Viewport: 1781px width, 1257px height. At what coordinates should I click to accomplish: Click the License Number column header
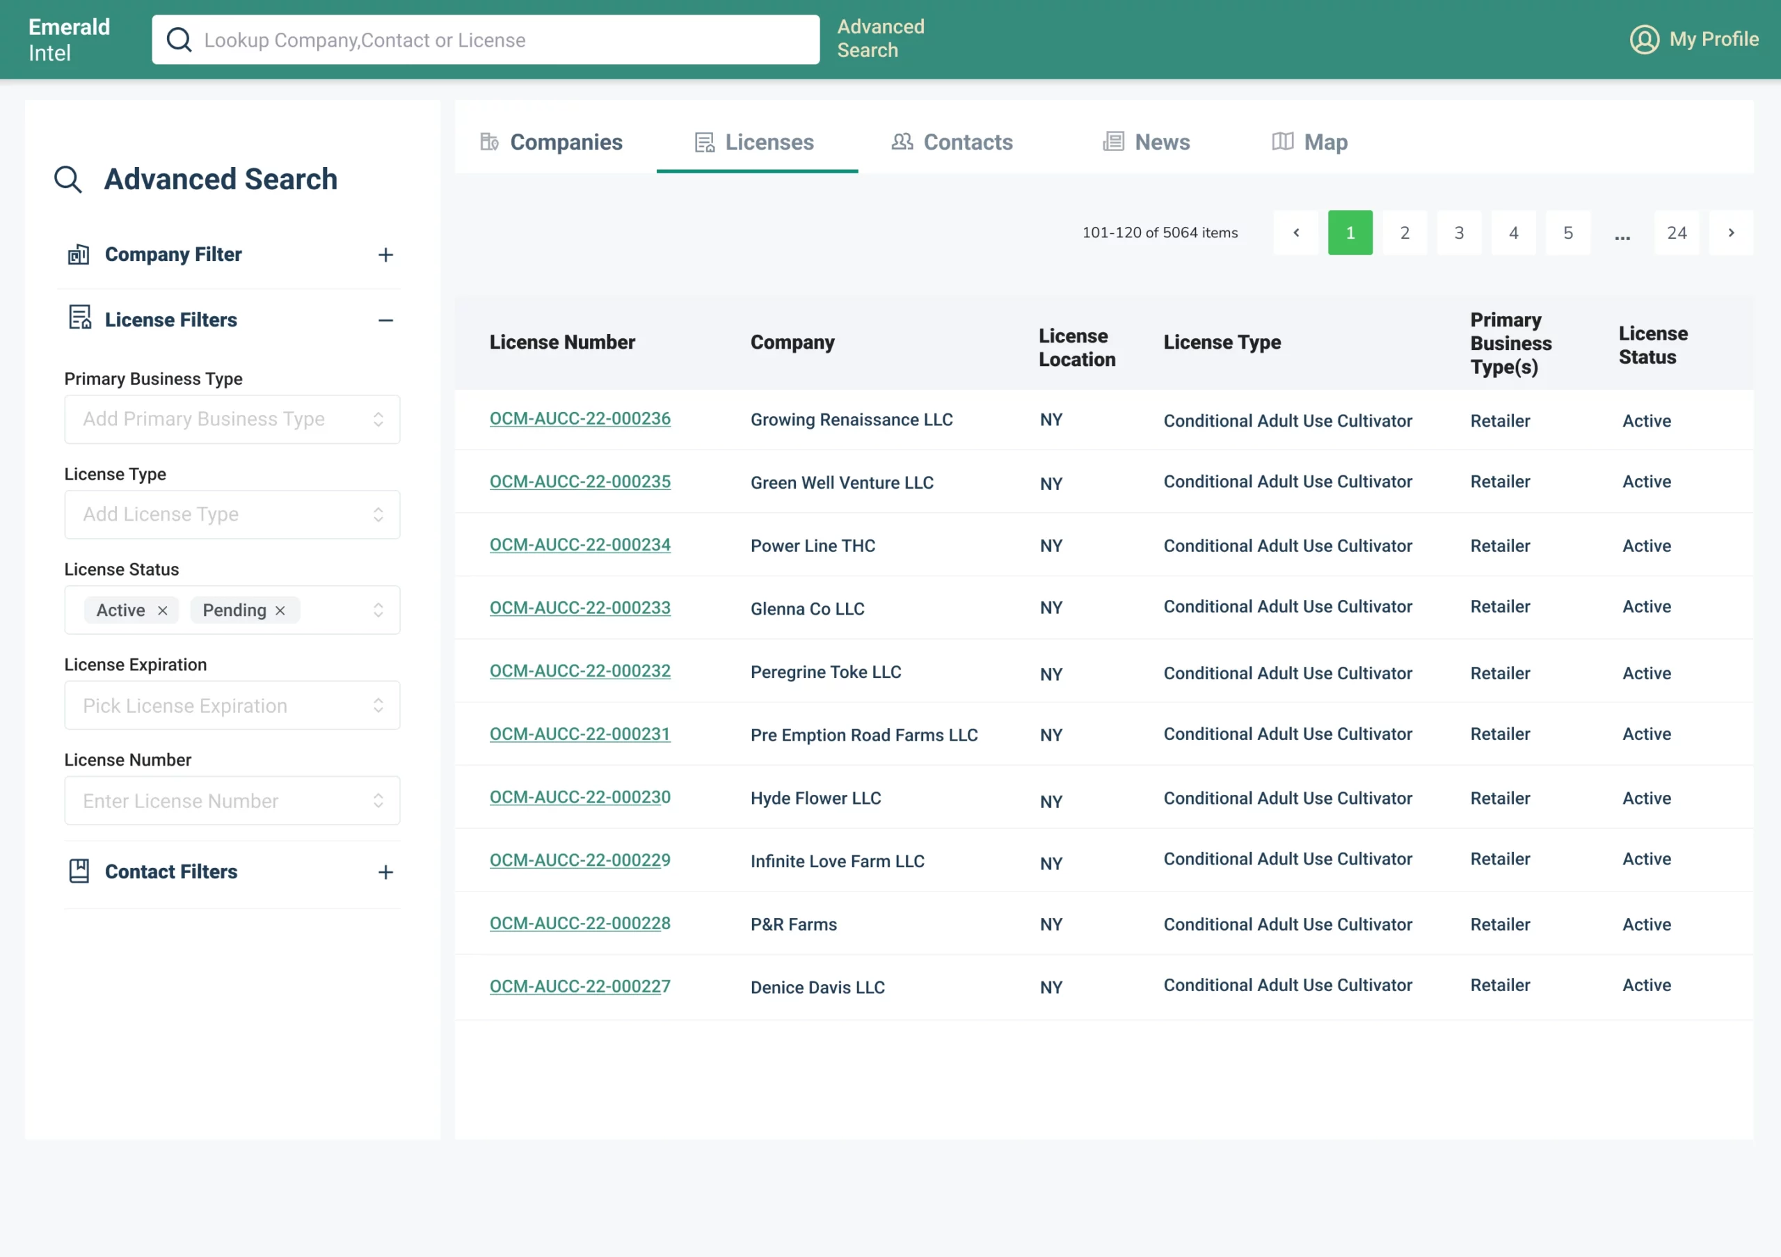[561, 342]
